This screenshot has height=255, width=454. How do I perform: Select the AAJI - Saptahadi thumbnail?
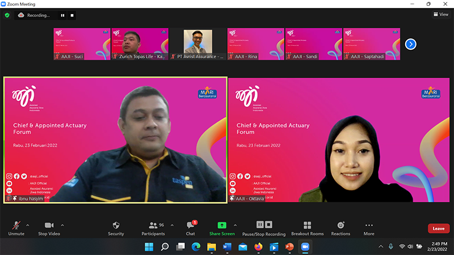click(372, 44)
